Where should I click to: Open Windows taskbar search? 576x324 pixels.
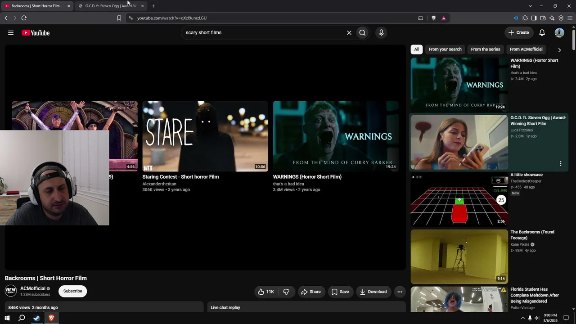[22, 318]
